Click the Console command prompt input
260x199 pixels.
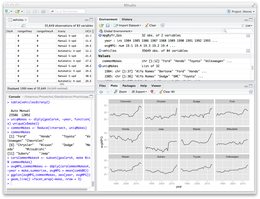50,183
